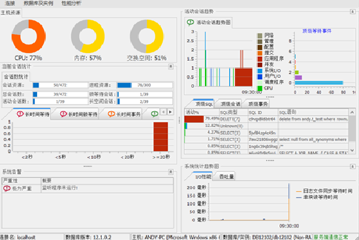The width and height of the screenshot is (359, 240).
Task: Select the SELECT(3) row at 1.71%
Action: point(266,139)
